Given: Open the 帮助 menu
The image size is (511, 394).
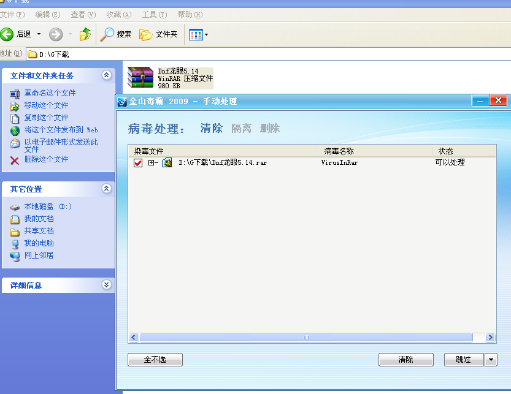Looking at the screenshot, I should pos(190,15).
